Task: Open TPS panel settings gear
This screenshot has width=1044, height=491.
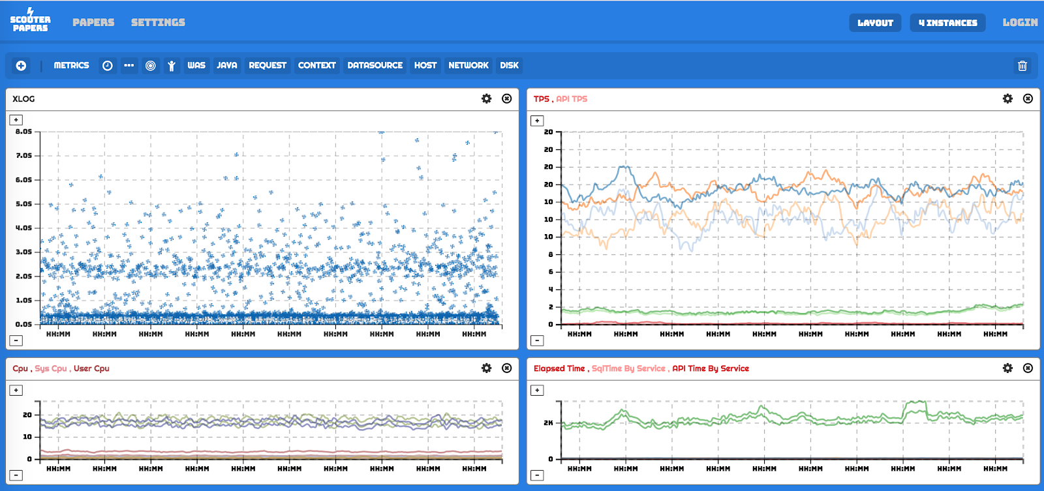Action: 1008,98
